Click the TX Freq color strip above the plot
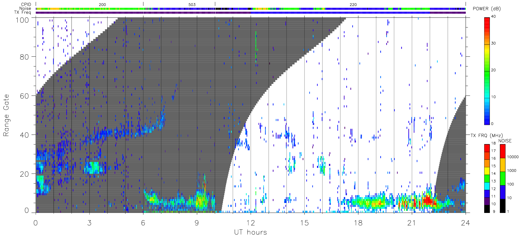Screen dimensions: 524x241 (250, 12)
